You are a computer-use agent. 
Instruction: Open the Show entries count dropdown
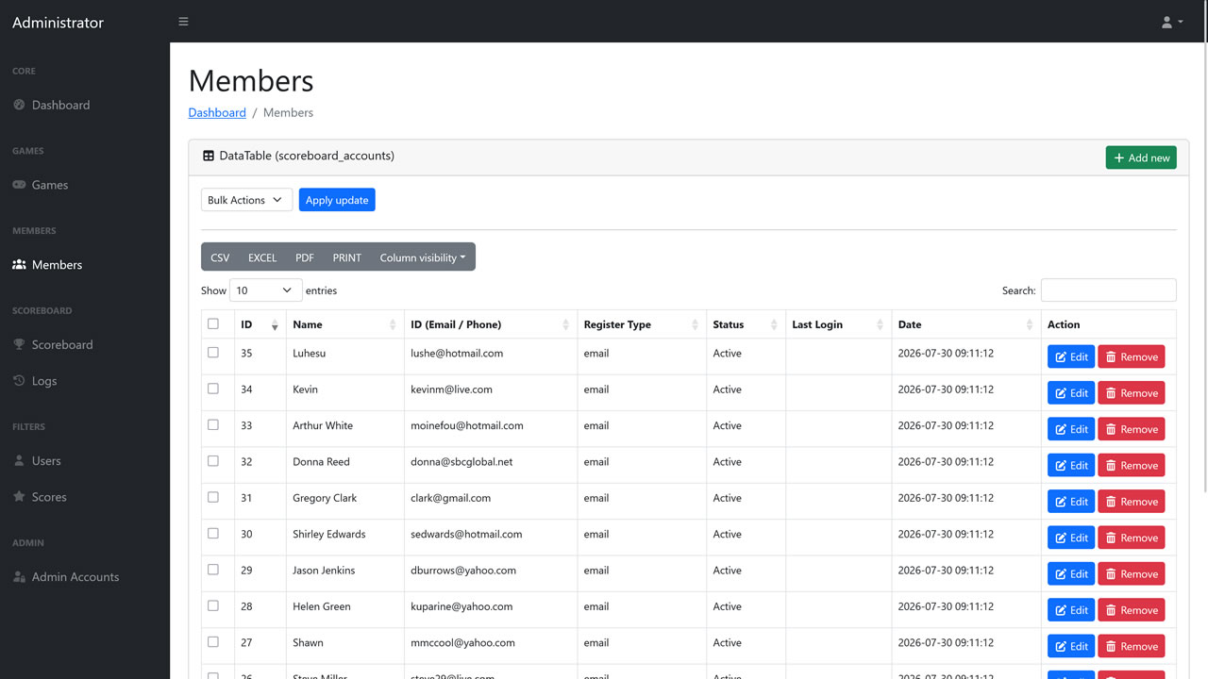tap(266, 290)
